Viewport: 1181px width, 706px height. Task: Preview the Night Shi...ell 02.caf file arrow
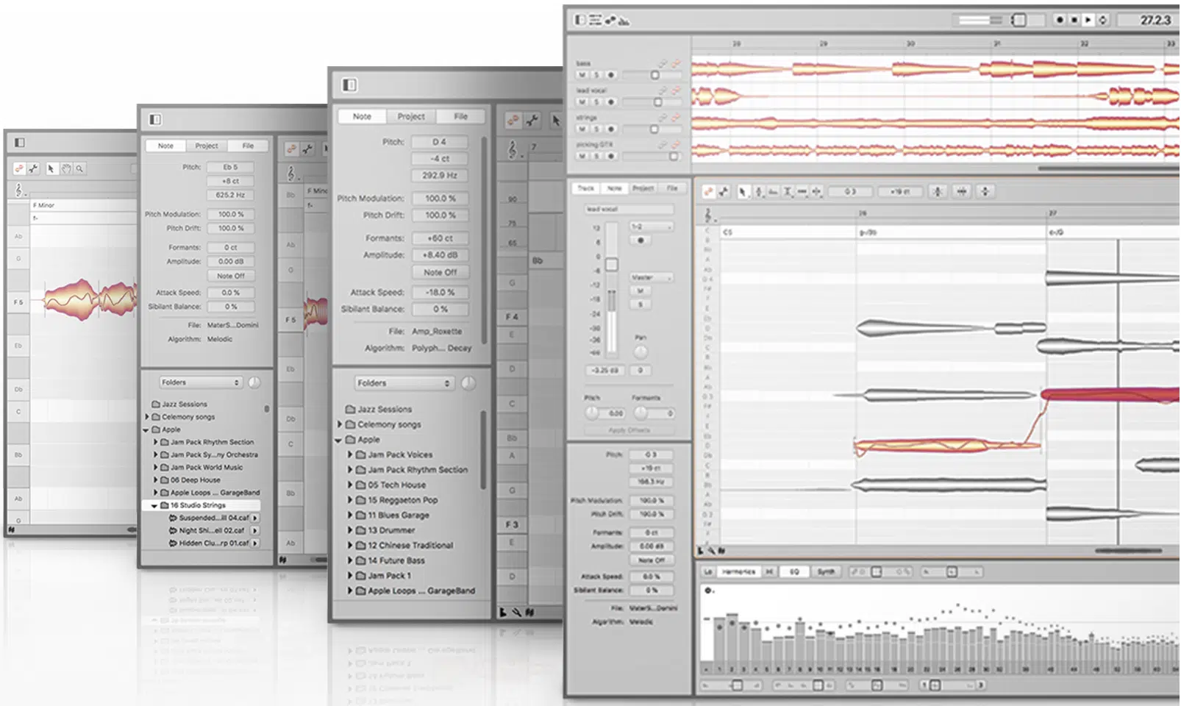click(x=255, y=530)
